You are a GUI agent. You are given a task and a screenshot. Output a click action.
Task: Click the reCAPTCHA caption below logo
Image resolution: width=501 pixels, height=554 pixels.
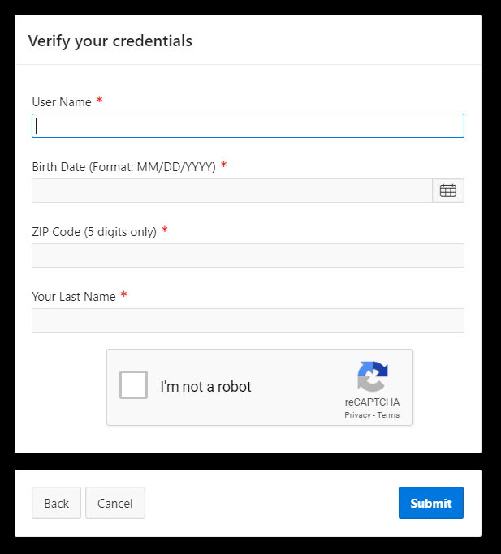372,402
